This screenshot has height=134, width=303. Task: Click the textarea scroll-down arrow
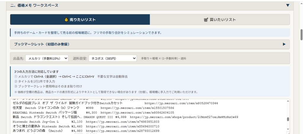coord(288,129)
